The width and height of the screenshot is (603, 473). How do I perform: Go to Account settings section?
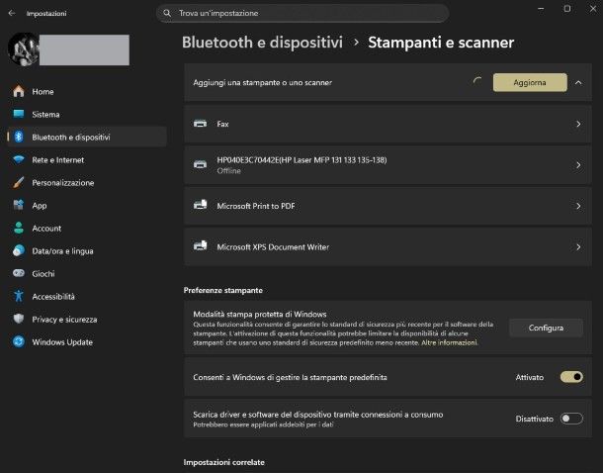45,228
